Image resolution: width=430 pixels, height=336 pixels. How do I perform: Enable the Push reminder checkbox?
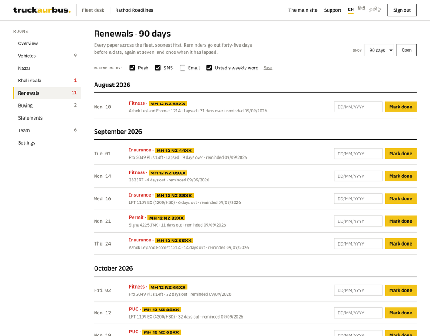132,68
